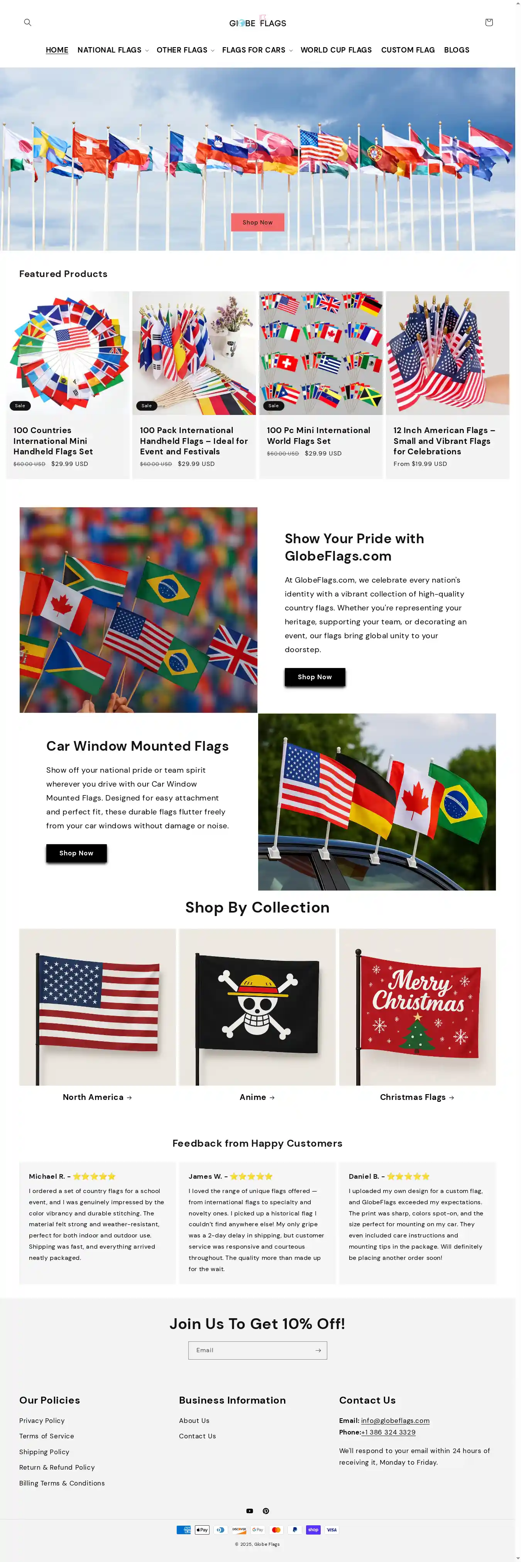Screen dimensions: 521x1562
Task: Click the Globe Flags logo
Action: (x=257, y=22)
